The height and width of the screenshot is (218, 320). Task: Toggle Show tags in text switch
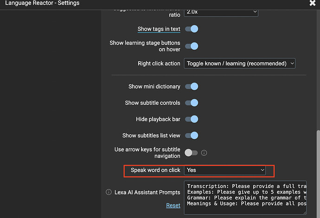192,29
